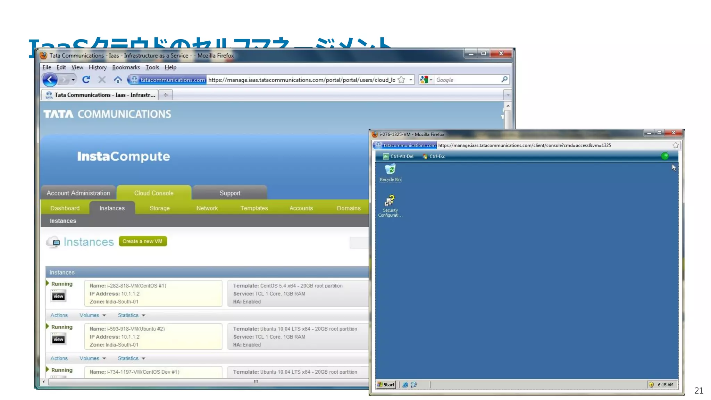Click Actions link for Ubuntu #2 instance
Screen dimensions: 711x400
59,358
